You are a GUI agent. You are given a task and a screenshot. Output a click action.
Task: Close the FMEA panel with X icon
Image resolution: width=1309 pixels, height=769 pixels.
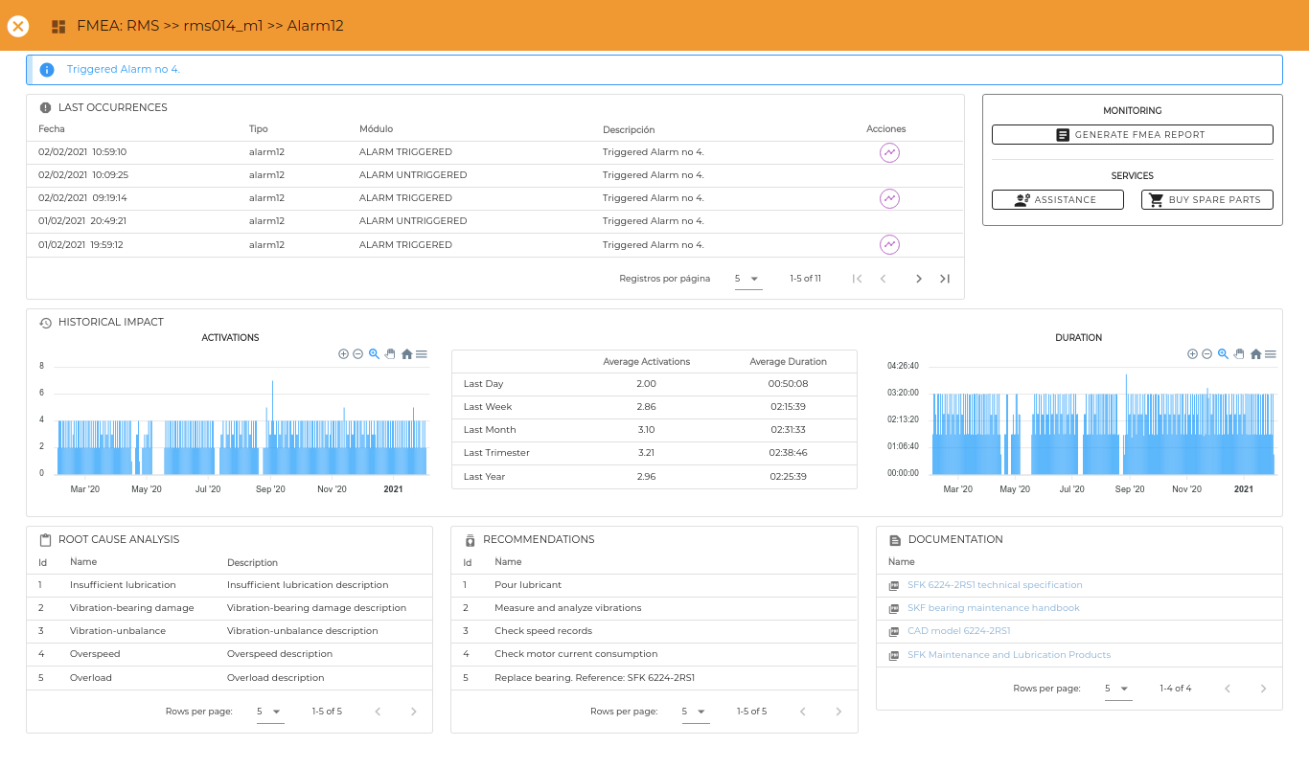[18, 26]
